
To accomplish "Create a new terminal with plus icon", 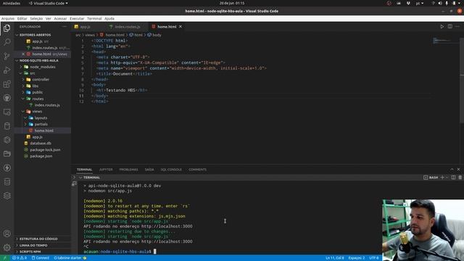I will pos(442,177).
